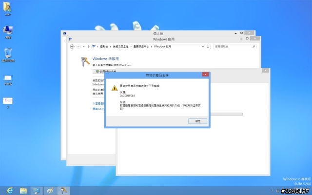Click the monitor icon in 個人化 title bar
The width and height of the screenshot is (312, 195).
64,34
